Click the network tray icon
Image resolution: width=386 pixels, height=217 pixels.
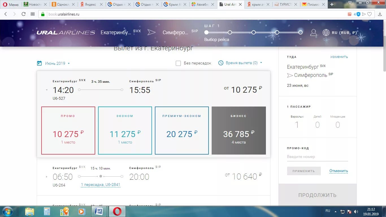pos(342,211)
